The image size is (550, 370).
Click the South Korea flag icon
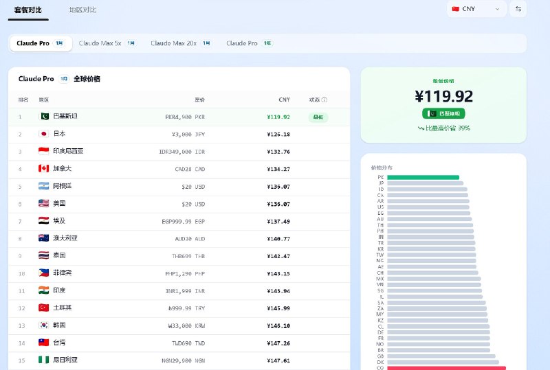pyautogui.click(x=43, y=325)
